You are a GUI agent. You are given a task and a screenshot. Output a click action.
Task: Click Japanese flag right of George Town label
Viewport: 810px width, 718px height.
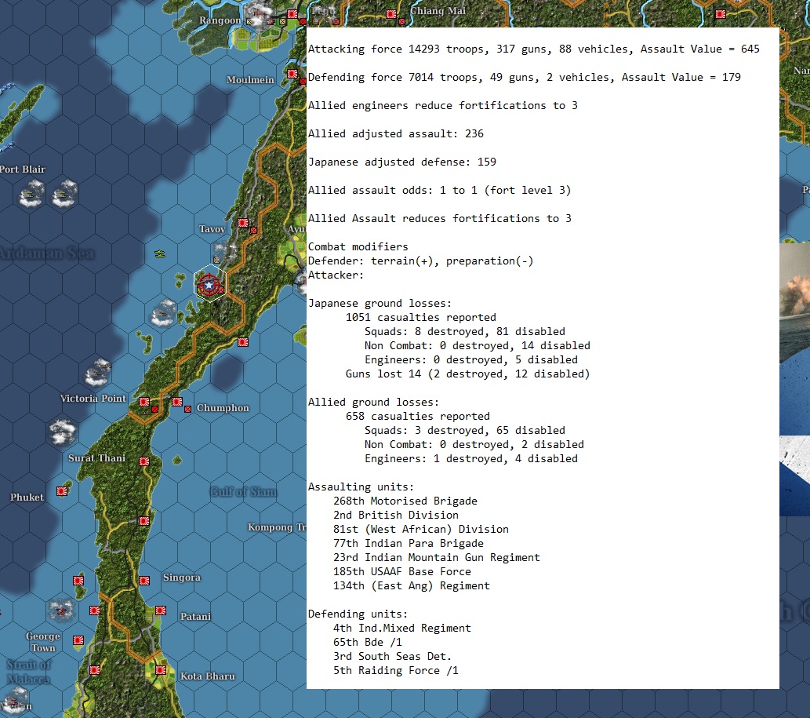point(78,640)
